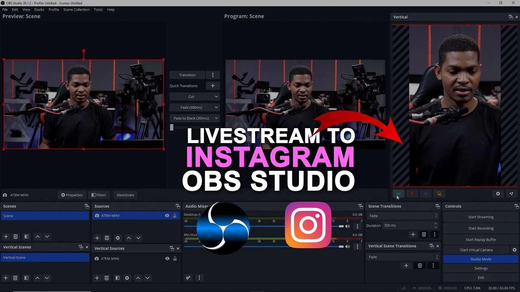Add a new vertical scene
Viewport: 520px width, 292px height.
coord(6,278)
